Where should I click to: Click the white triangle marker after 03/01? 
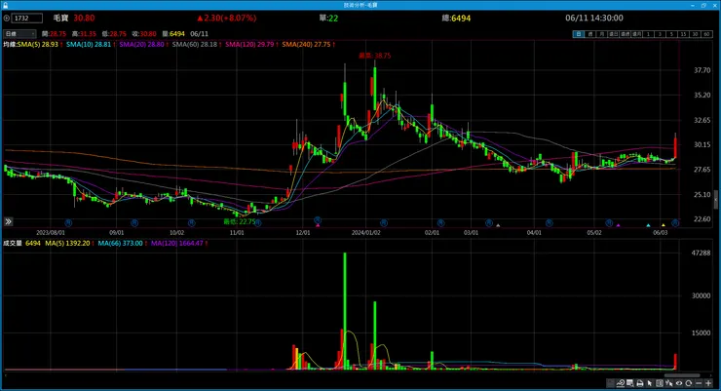coord(498,225)
